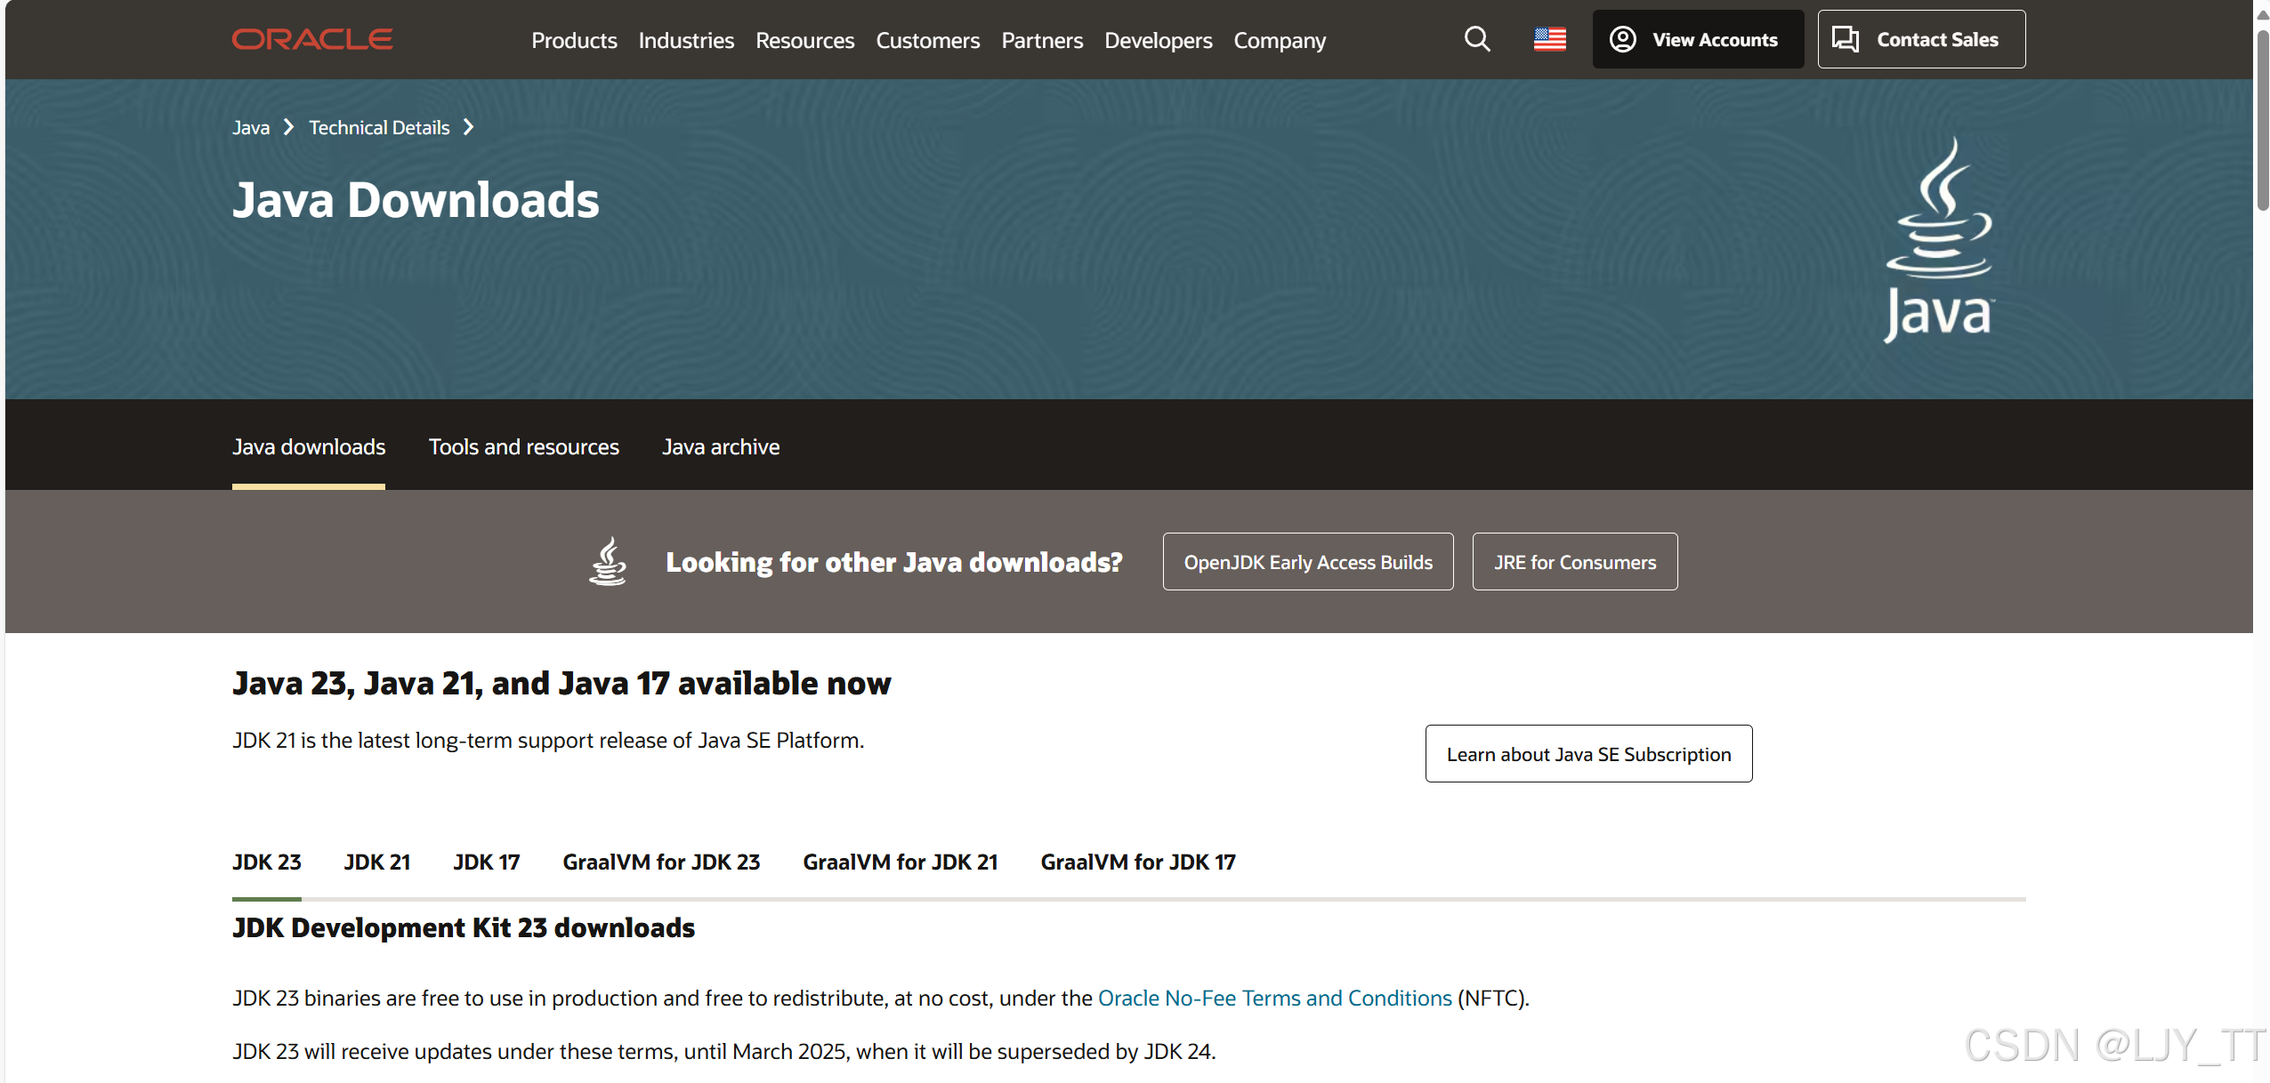Open Oracle No-Fee Terms and Conditions link
Viewport: 2270px width, 1083px height.
click(1274, 998)
